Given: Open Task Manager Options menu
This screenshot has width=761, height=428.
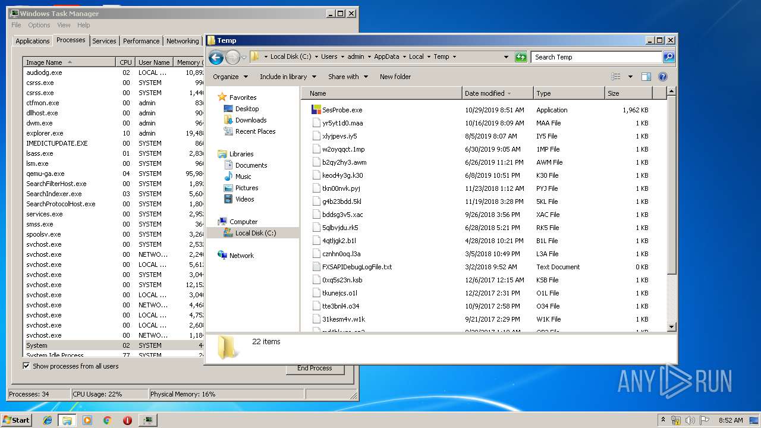Looking at the screenshot, I should pos(39,25).
